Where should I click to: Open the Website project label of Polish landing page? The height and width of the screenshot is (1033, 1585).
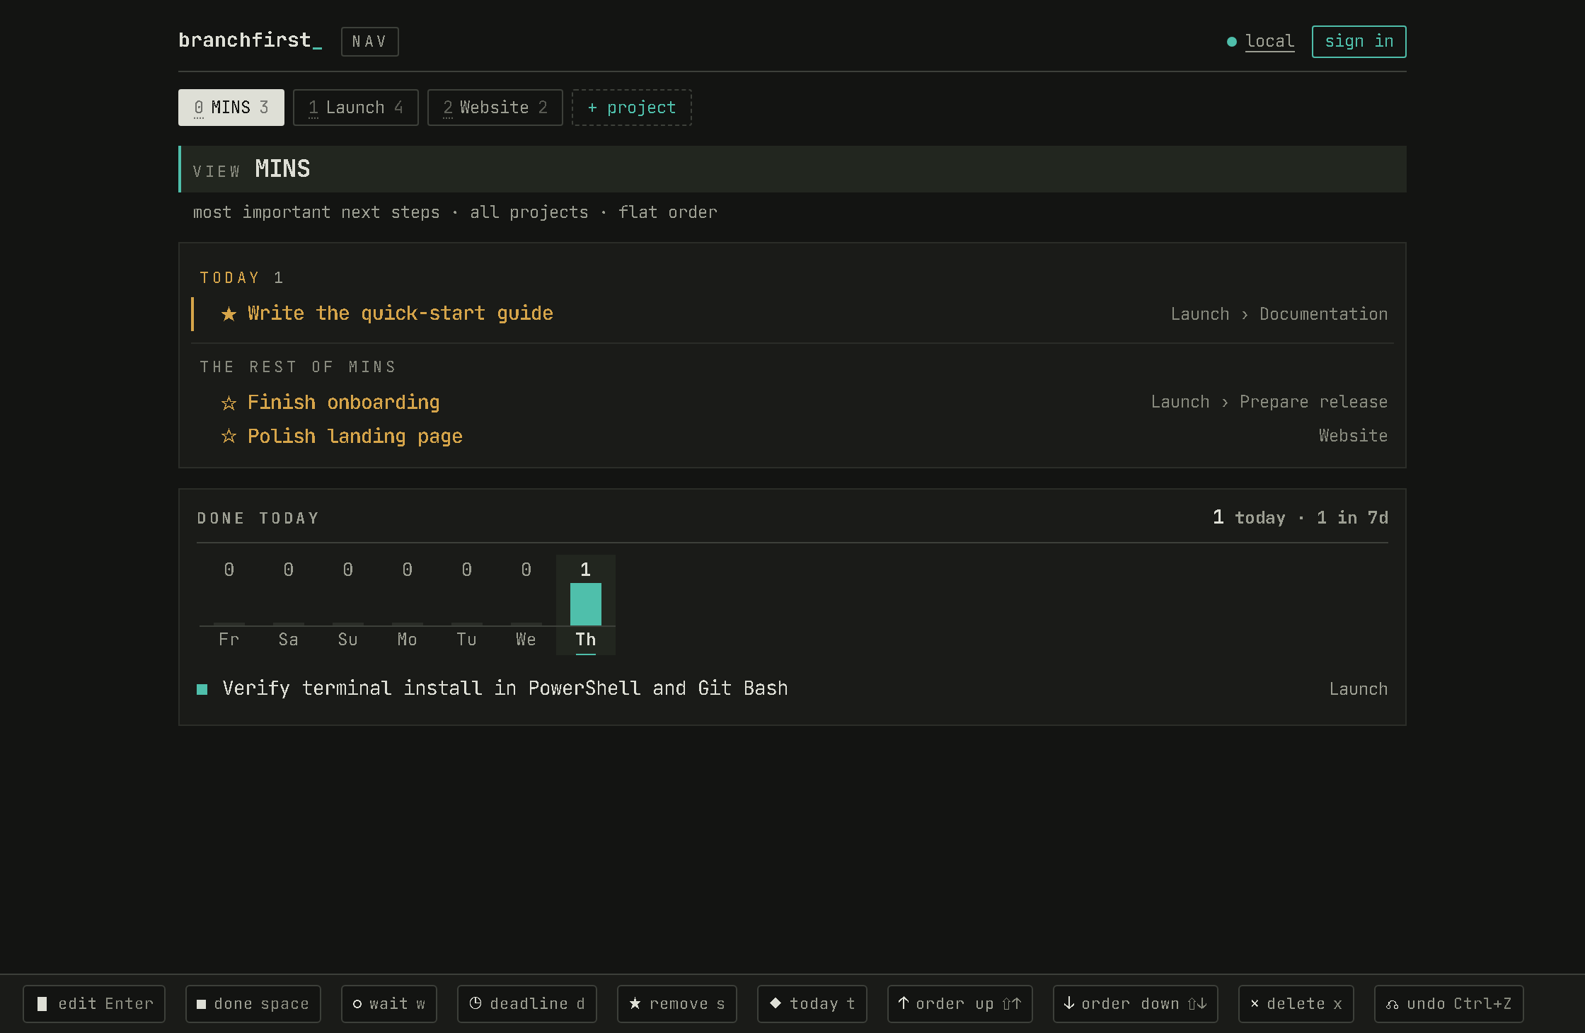[1353, 436]
